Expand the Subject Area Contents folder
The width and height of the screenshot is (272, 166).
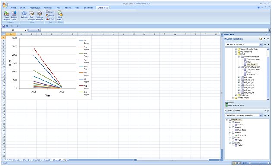tap(236, 49)
